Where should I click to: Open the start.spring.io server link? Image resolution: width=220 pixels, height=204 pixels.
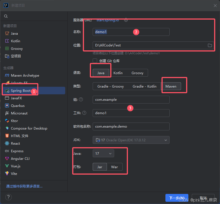(107, 20)
